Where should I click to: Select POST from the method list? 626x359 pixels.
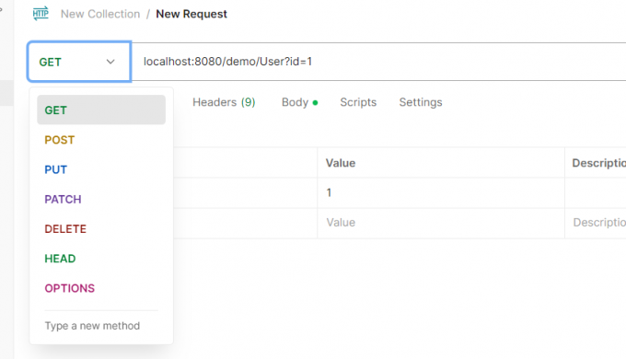101,140
